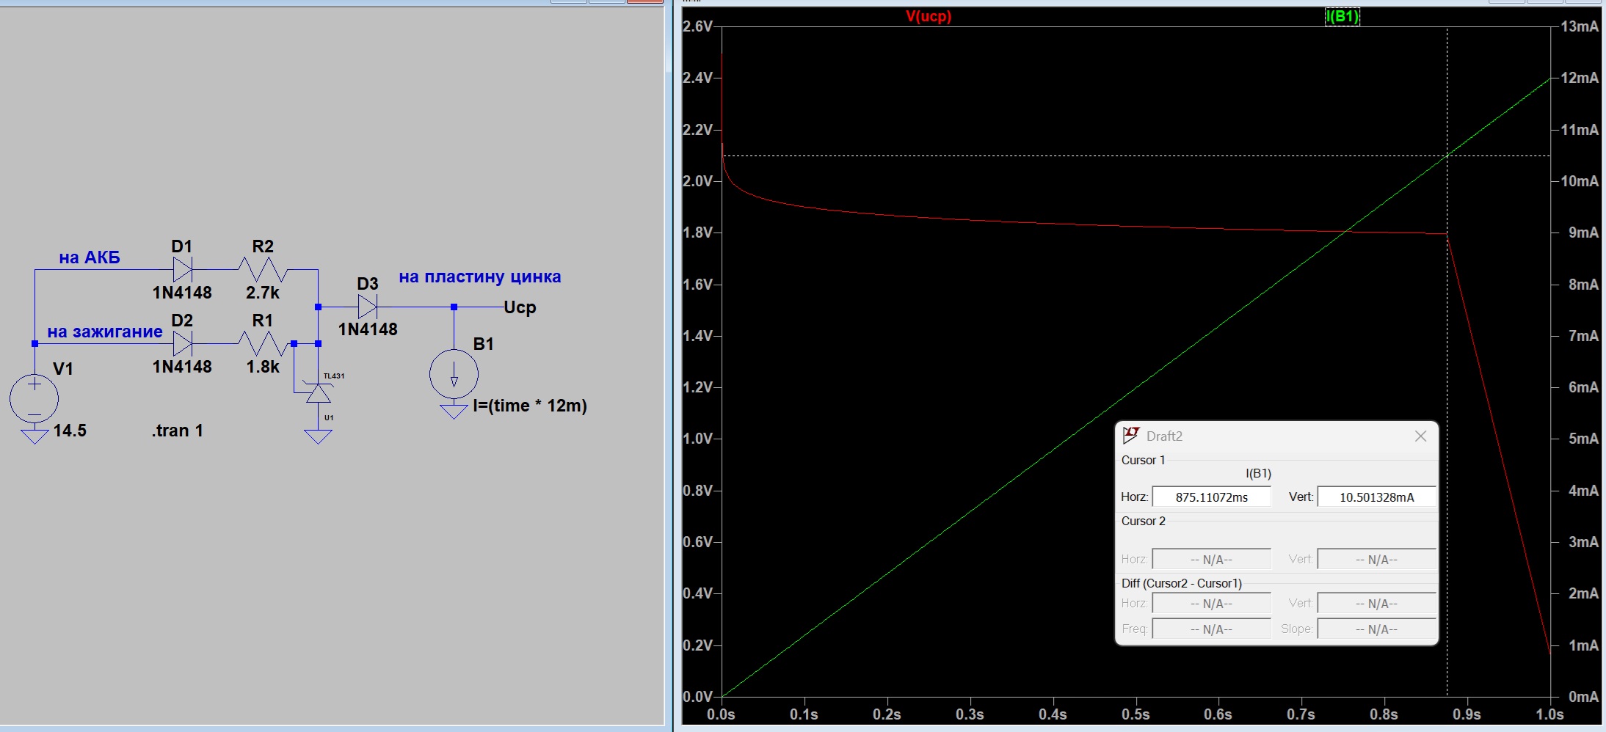Click the R2 resistor symbol

(x=262, y=269)
